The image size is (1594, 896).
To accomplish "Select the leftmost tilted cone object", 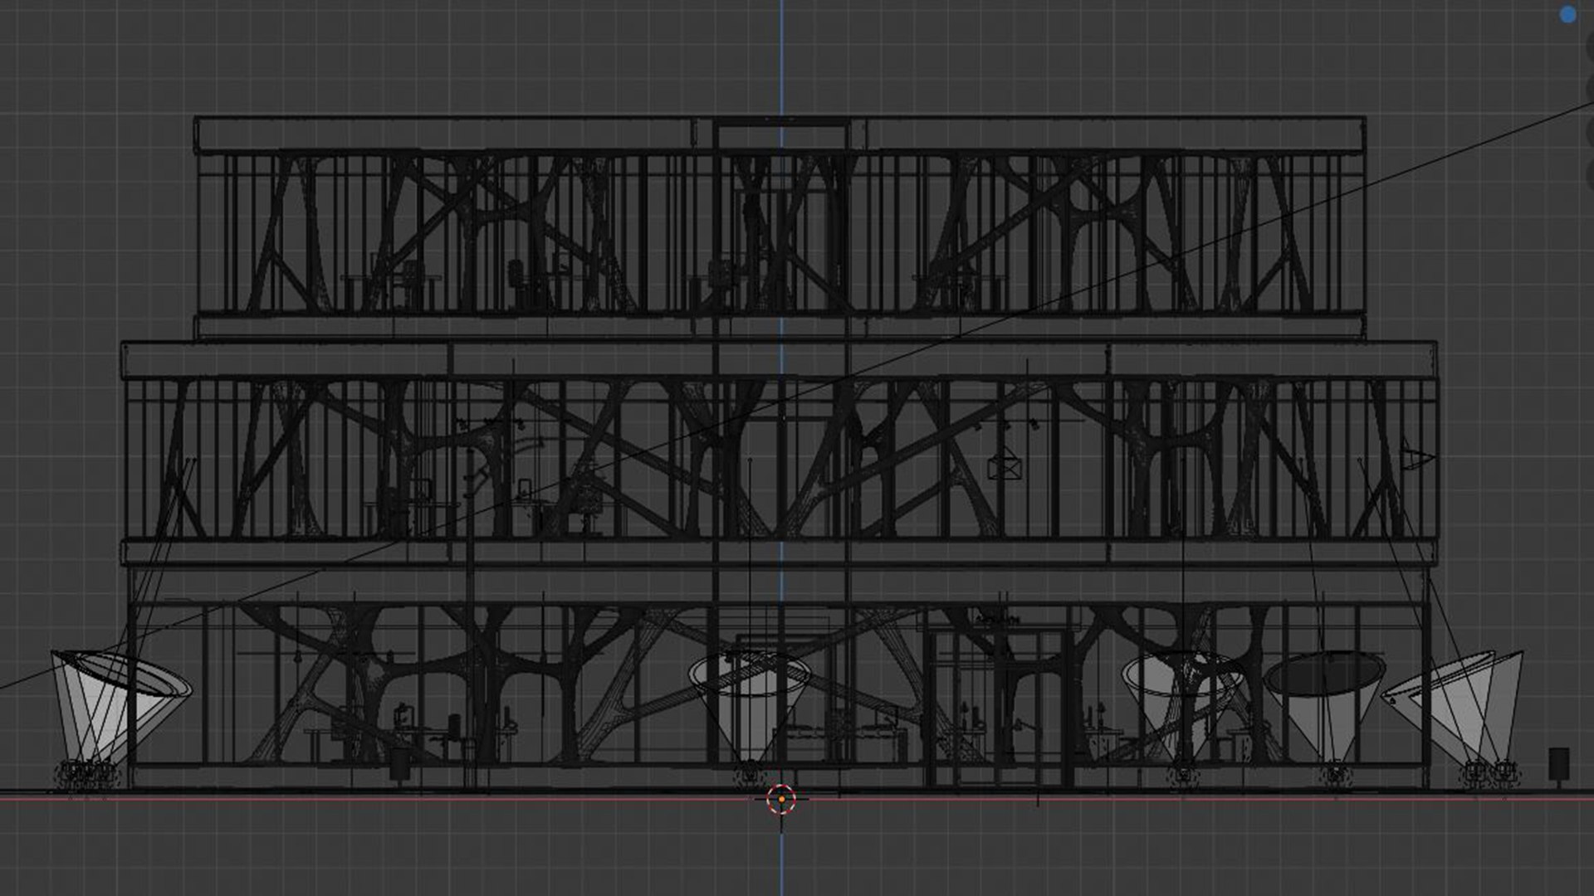I will [x=120, y=706].
